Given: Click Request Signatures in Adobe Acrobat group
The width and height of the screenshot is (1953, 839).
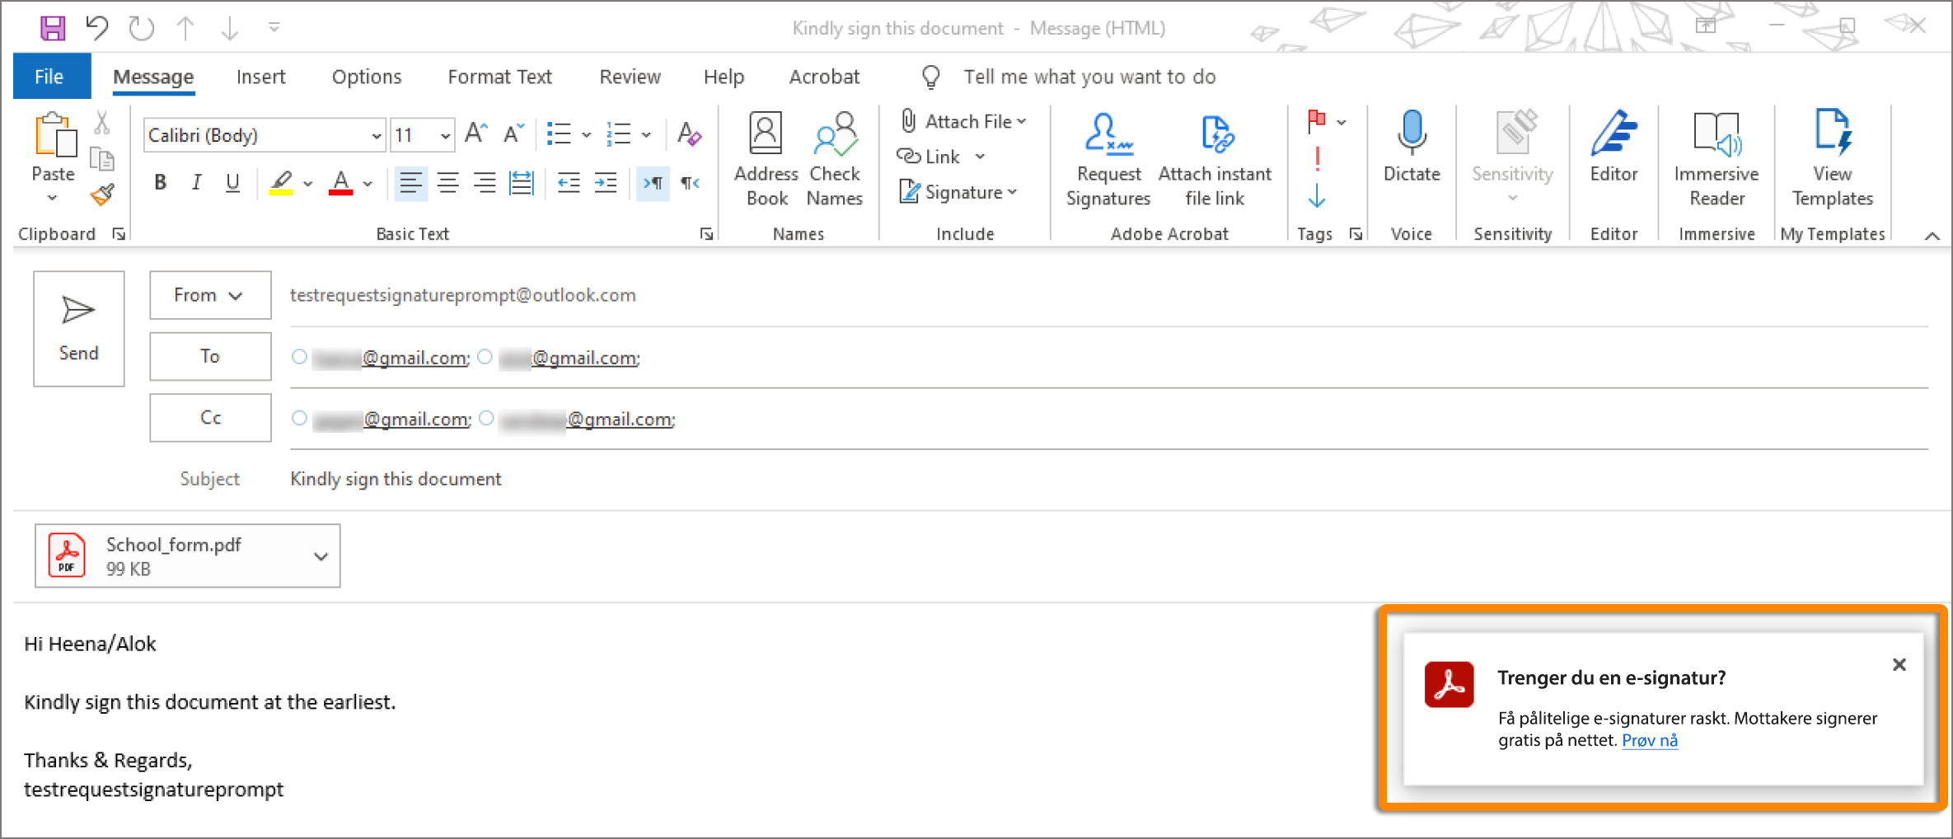Looking at the screenshot, I should [1108, 160].
